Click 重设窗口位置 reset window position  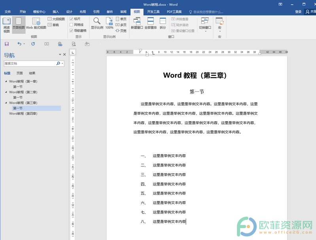coord(183,30)
